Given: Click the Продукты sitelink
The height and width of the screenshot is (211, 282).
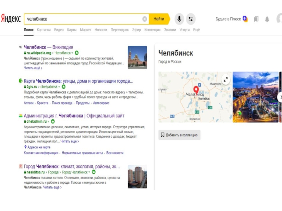Looking at the screenshot, I should (83, 103).
